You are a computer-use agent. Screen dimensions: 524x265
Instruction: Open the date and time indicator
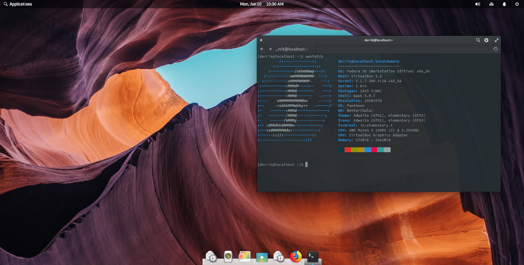coord(262,4)
